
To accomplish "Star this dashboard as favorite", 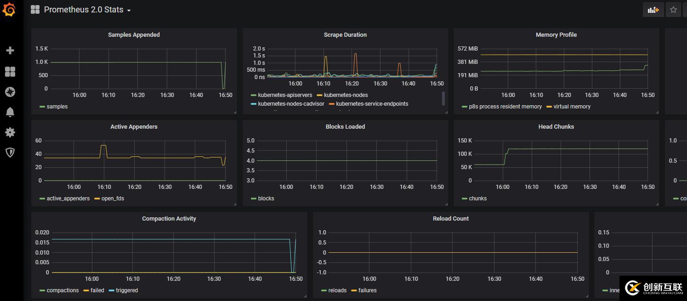I will (673, 10).
